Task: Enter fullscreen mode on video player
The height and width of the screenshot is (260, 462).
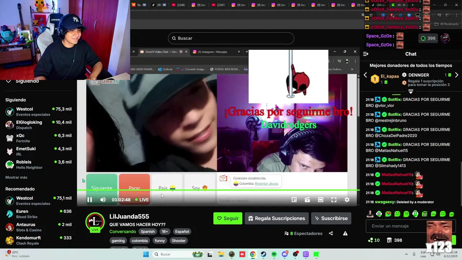Action: click(x=334, y=200)
